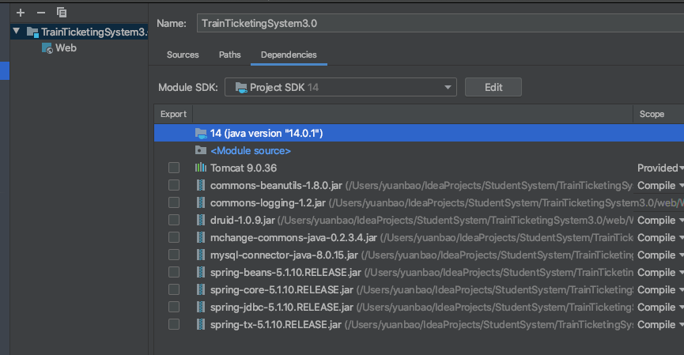This screenshot has height=355, width=684.
Task: Click the TrainTicketingSystem3 module folder icon
Action: (x=32, y=32)
